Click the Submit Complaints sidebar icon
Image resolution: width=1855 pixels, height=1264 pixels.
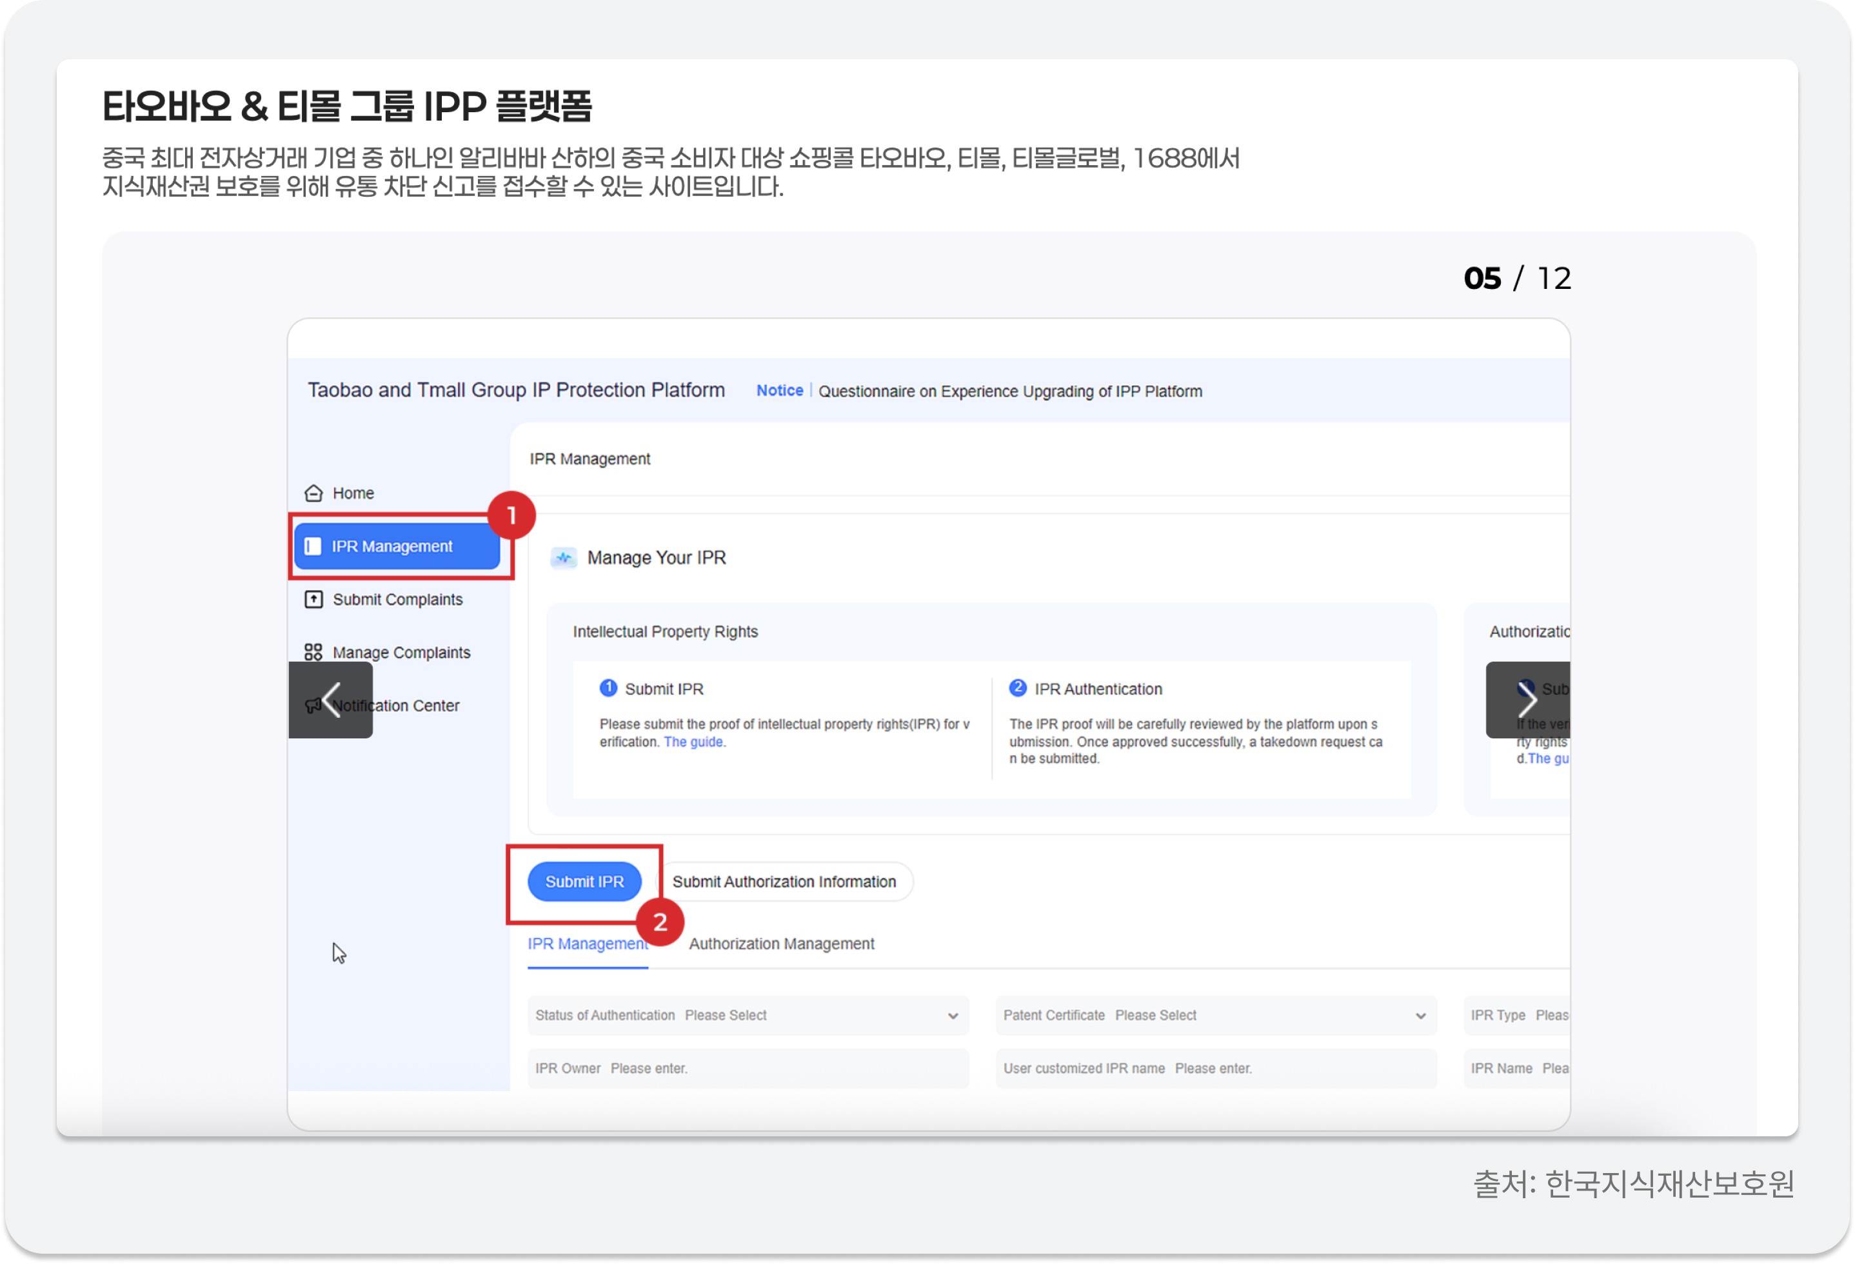click(313, 599)
